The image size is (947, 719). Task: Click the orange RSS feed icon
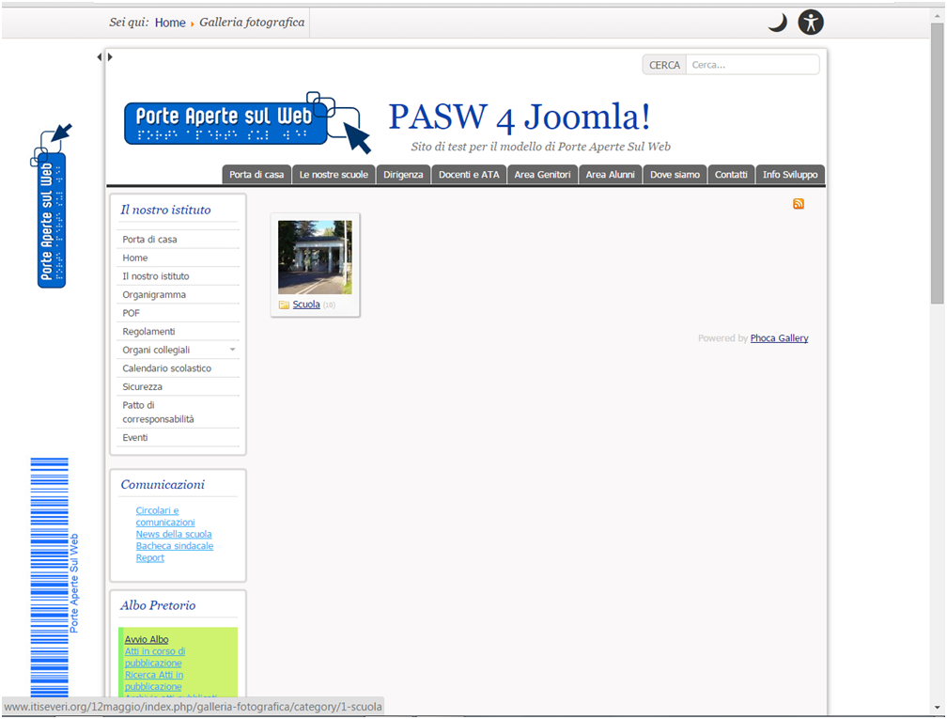tap(799, 204)
